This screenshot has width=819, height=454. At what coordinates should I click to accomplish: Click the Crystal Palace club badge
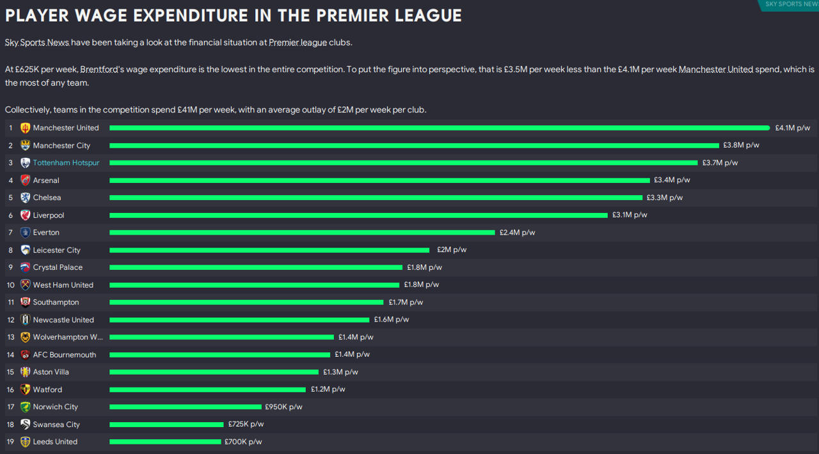coord(26,267)
